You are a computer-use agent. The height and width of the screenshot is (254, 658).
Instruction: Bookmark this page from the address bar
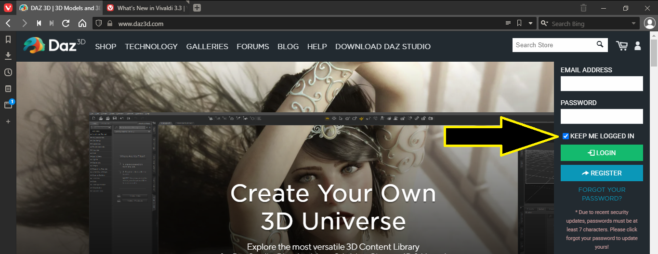pos(519,23)
